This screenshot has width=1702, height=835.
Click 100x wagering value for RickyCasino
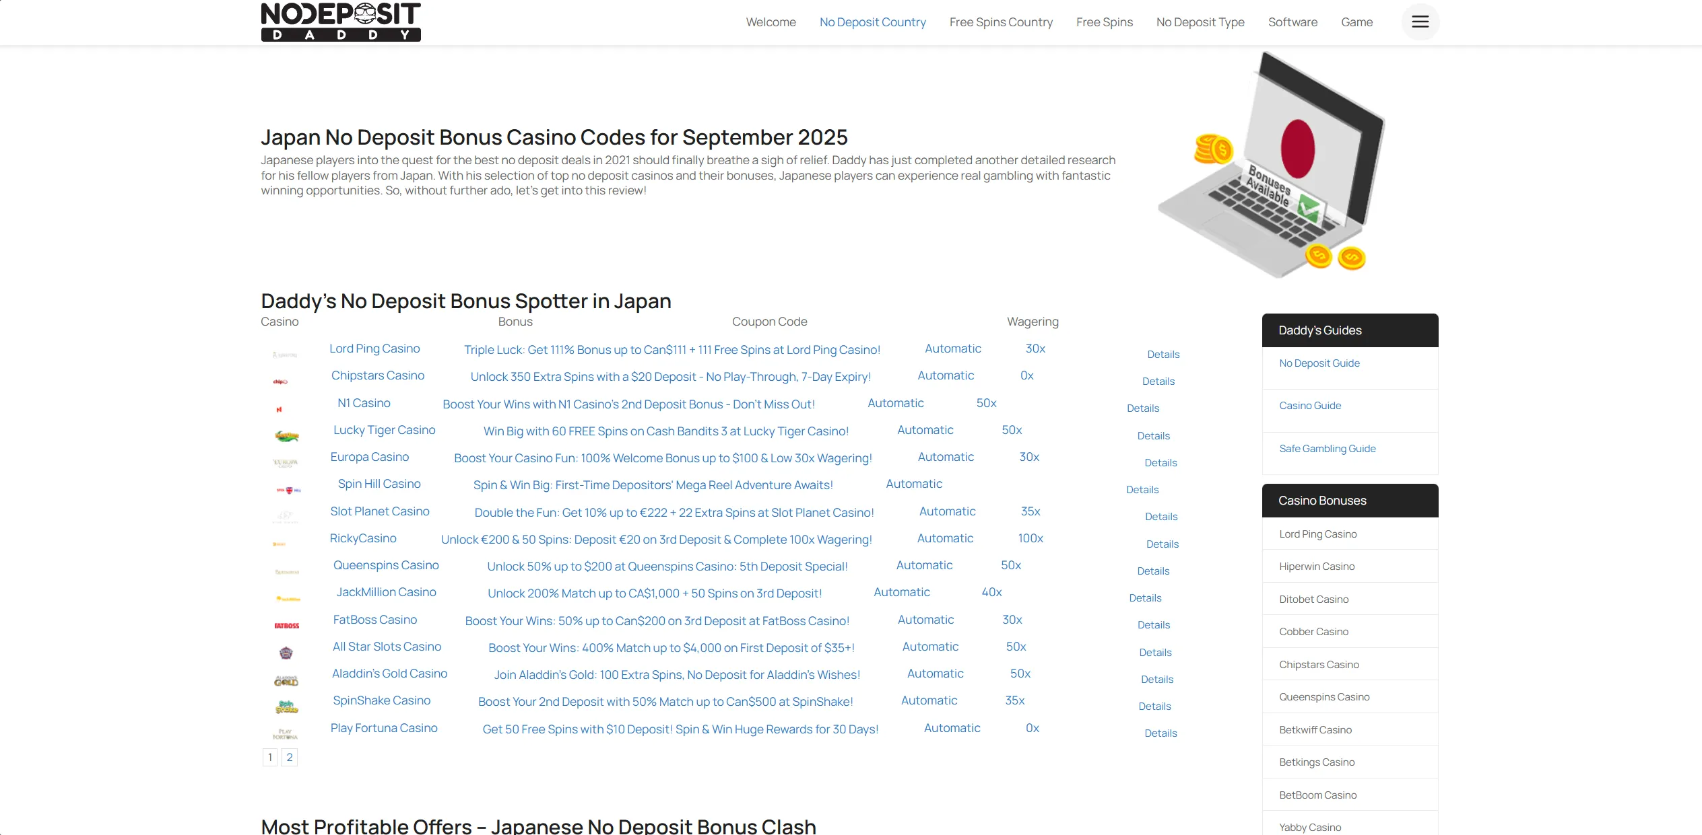tap(1030, 538)
